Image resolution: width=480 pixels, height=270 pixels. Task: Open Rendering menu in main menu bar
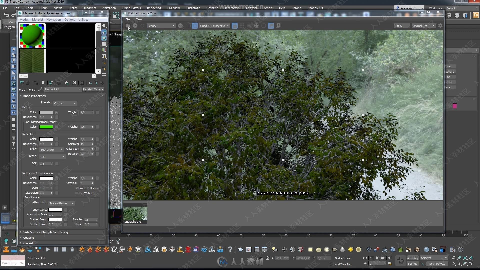tap(154, 8)
